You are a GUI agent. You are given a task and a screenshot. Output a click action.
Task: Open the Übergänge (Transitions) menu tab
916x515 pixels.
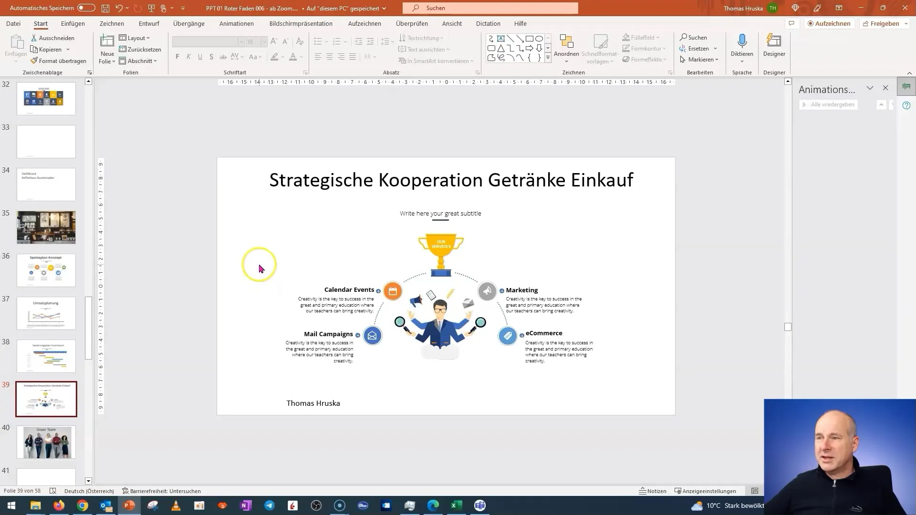[x=188, y=23]
